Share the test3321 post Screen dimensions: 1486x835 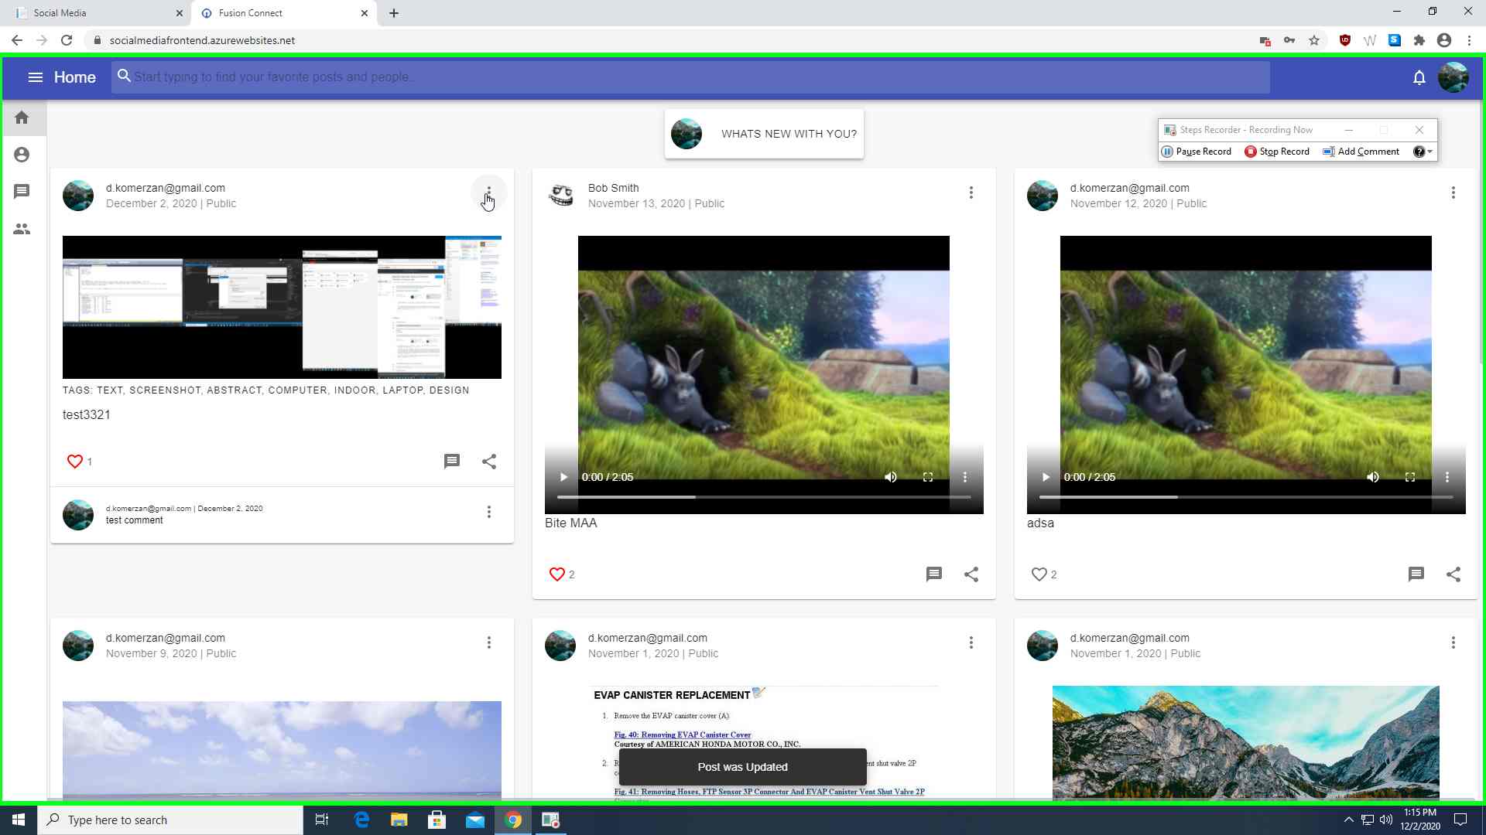(x=489, y=462)
